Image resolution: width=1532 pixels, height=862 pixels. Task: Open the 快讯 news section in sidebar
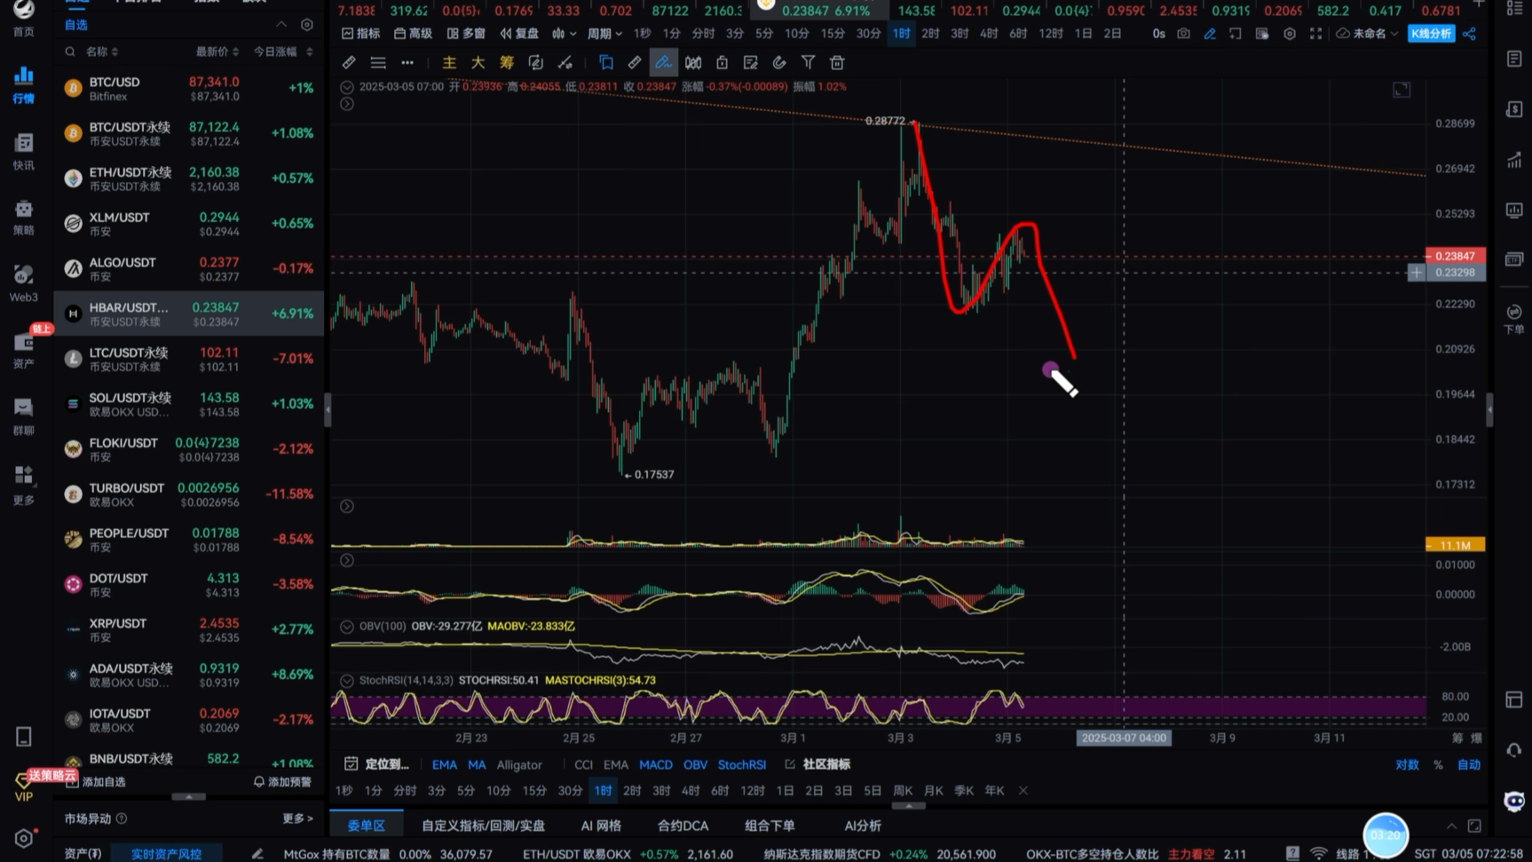(23, 151)
